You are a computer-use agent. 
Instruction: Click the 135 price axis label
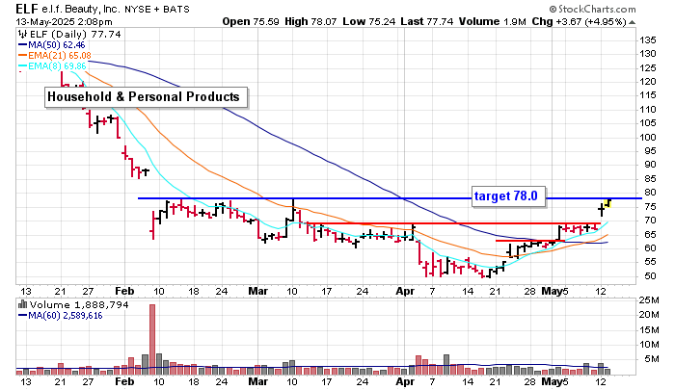click(648, 40)
